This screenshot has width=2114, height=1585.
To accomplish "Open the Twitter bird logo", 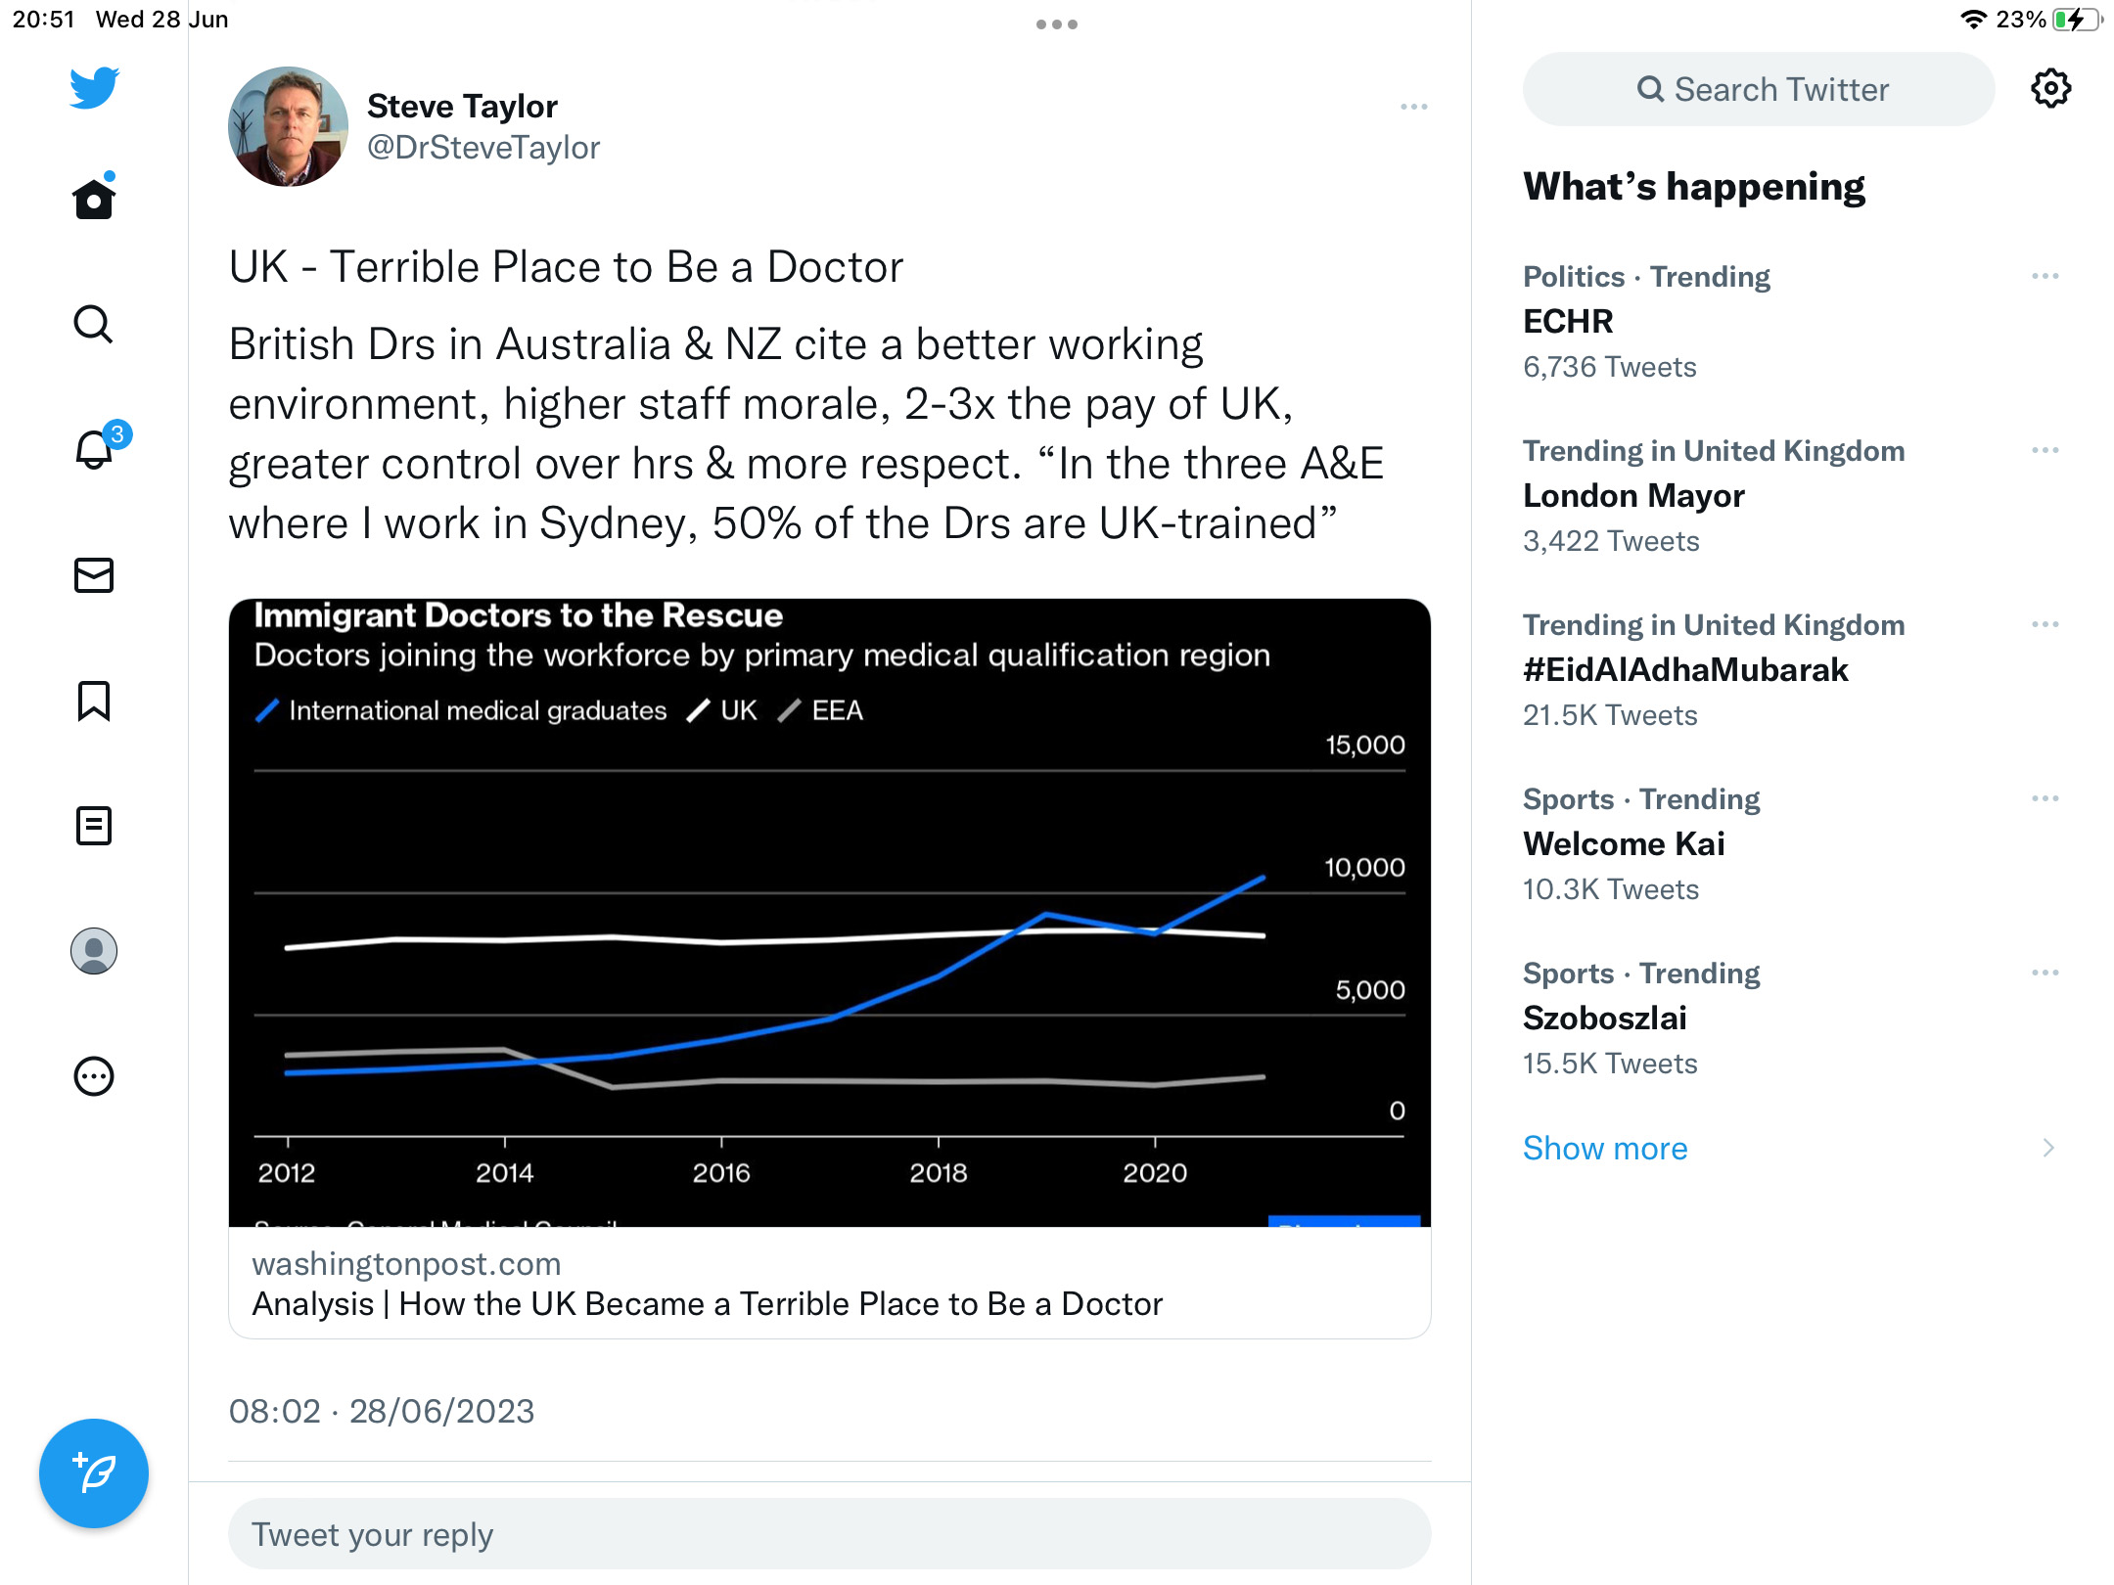I will click(94, 88).
